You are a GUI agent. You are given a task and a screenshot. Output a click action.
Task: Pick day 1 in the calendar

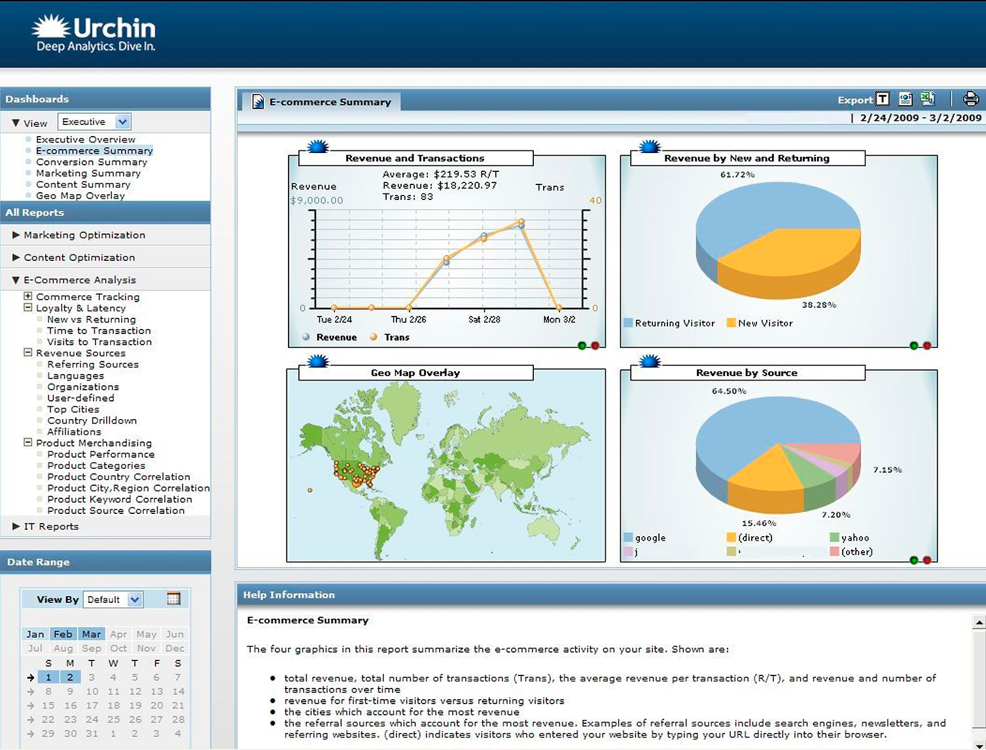click(48, 677)
